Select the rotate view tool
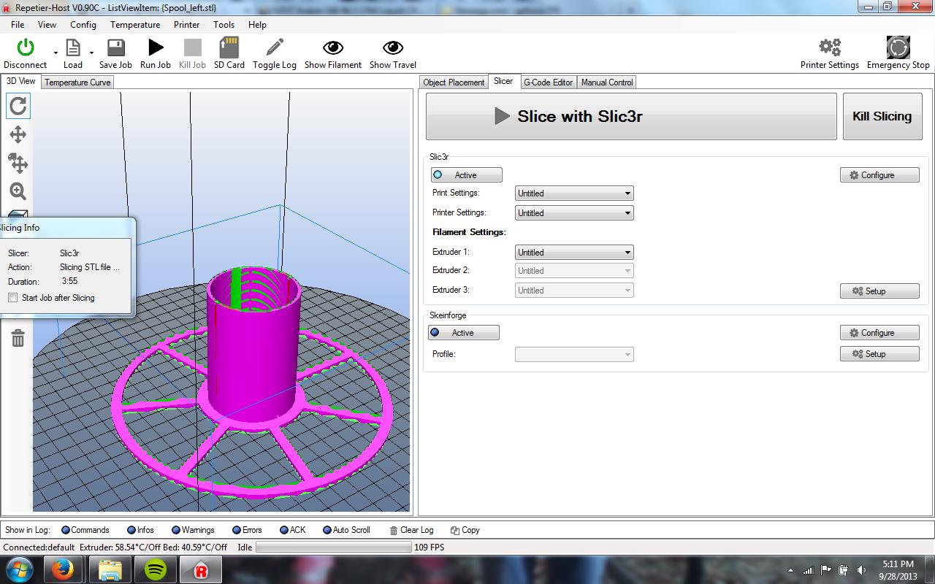The width and height of the screenshot is (935, 584). [x=18, y=107]
